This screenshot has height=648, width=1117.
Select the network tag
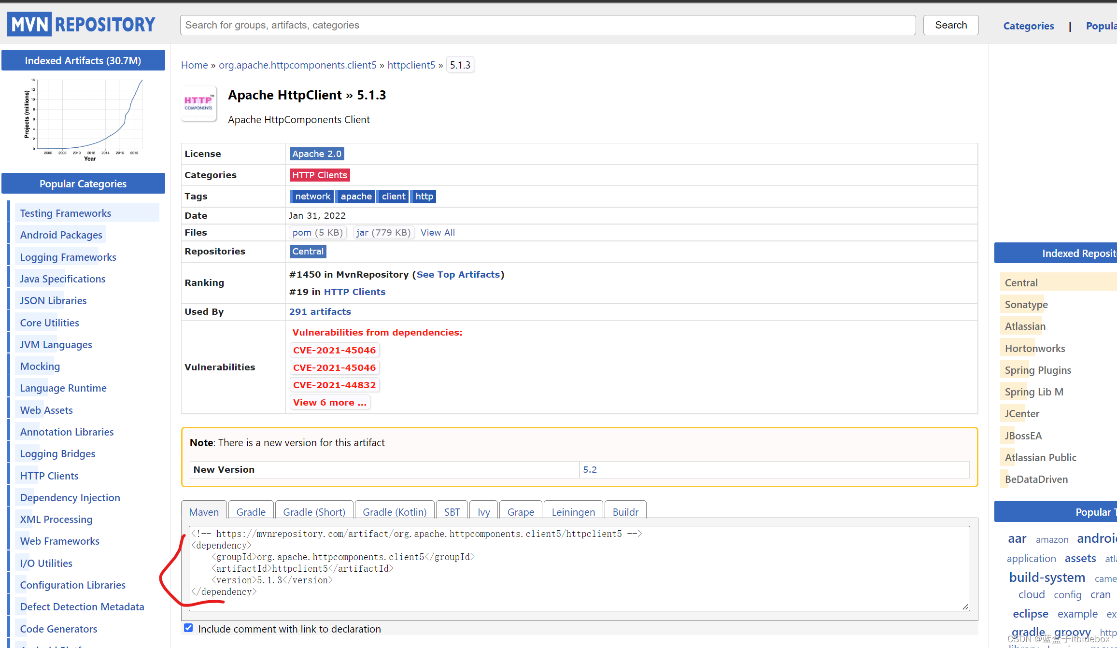pyautogui.click(x=312, y=196)
